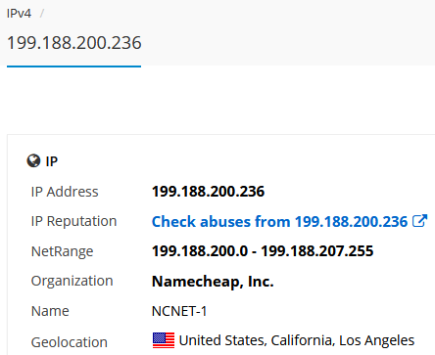Click the United States flag icon

tap(164, 340)
